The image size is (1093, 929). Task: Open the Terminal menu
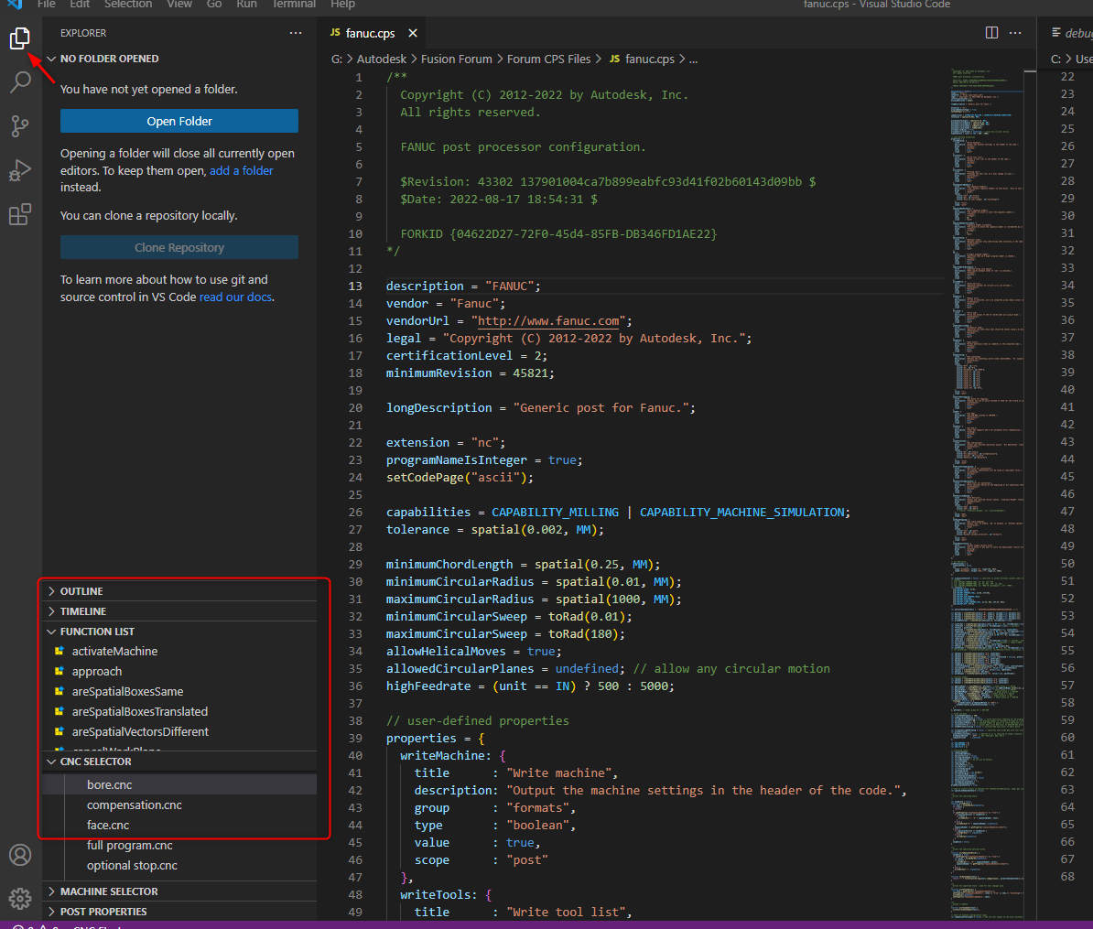click(x=294, y=5)
